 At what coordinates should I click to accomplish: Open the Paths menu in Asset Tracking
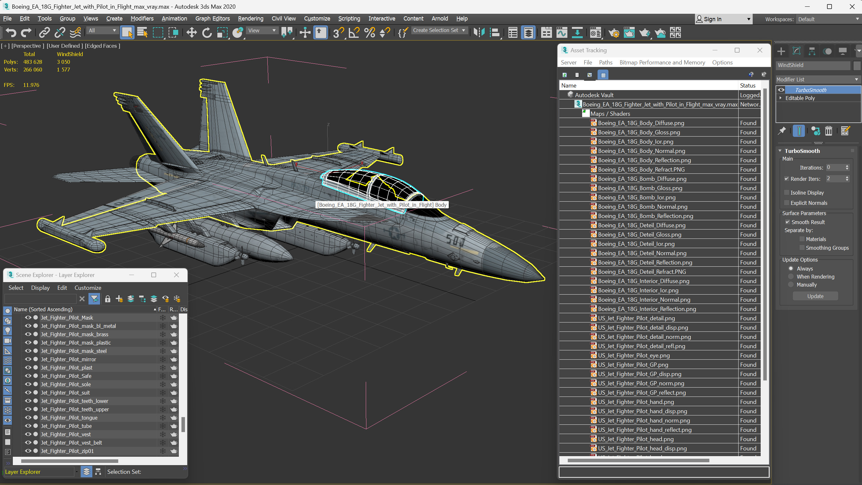[x=605, y=62]
